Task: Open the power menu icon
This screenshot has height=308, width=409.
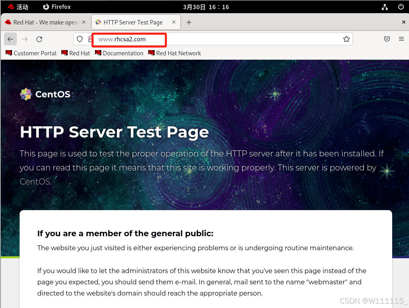Action: [401, 7]
